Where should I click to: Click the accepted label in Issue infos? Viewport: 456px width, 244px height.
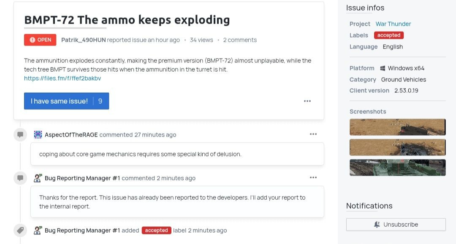(388, 35)
